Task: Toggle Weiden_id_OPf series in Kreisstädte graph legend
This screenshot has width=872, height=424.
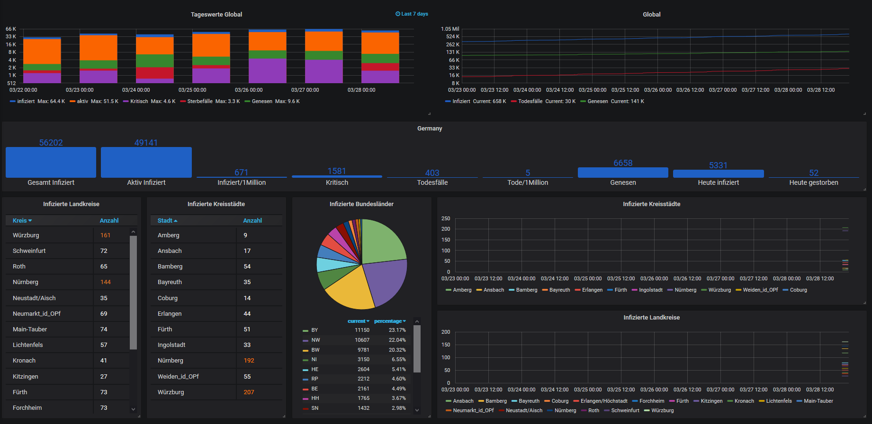Action: (x=760, y=290)
